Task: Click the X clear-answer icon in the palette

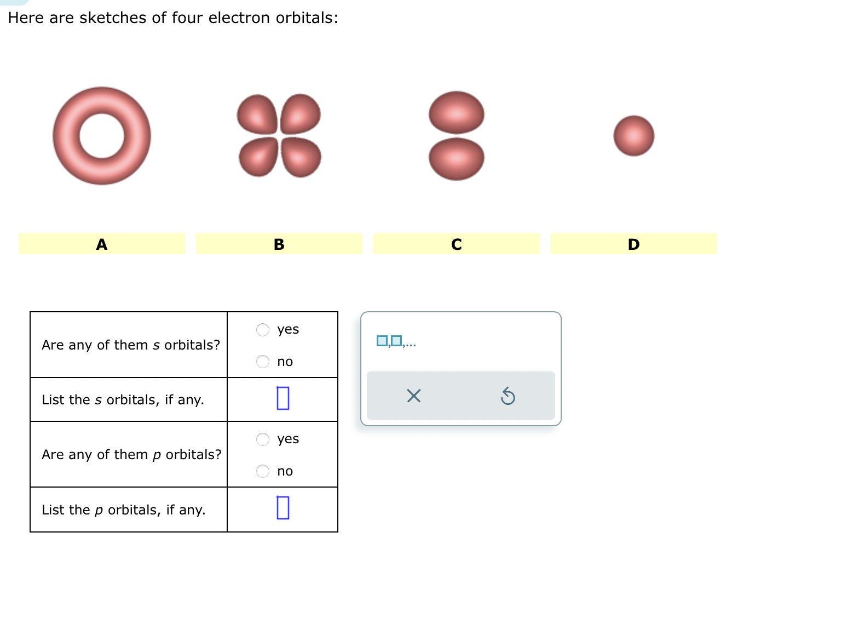Action: (x=413, y=396)
